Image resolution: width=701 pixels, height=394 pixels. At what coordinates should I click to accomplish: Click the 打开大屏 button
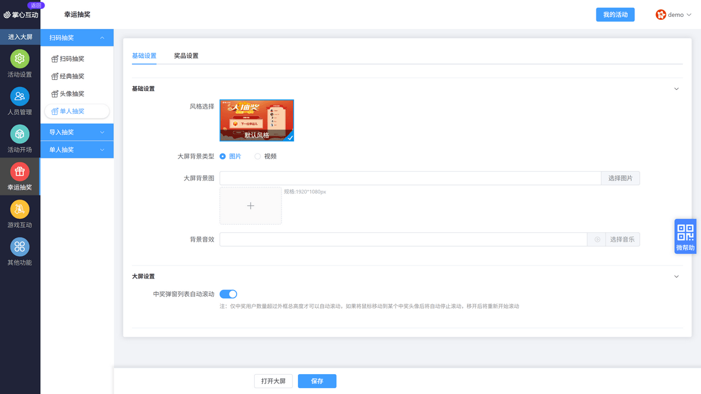[x=273, y=381]
